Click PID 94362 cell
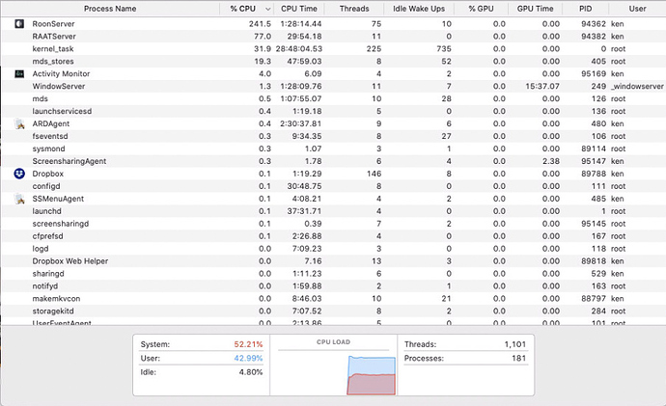This screenshot has height=406, width=666. tap(594, 24)
